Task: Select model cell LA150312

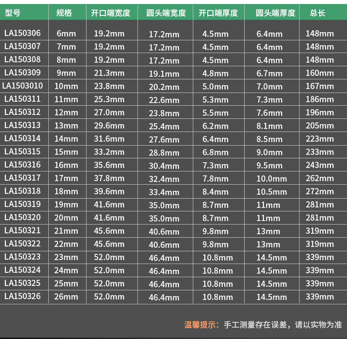Action: (22, 112)
